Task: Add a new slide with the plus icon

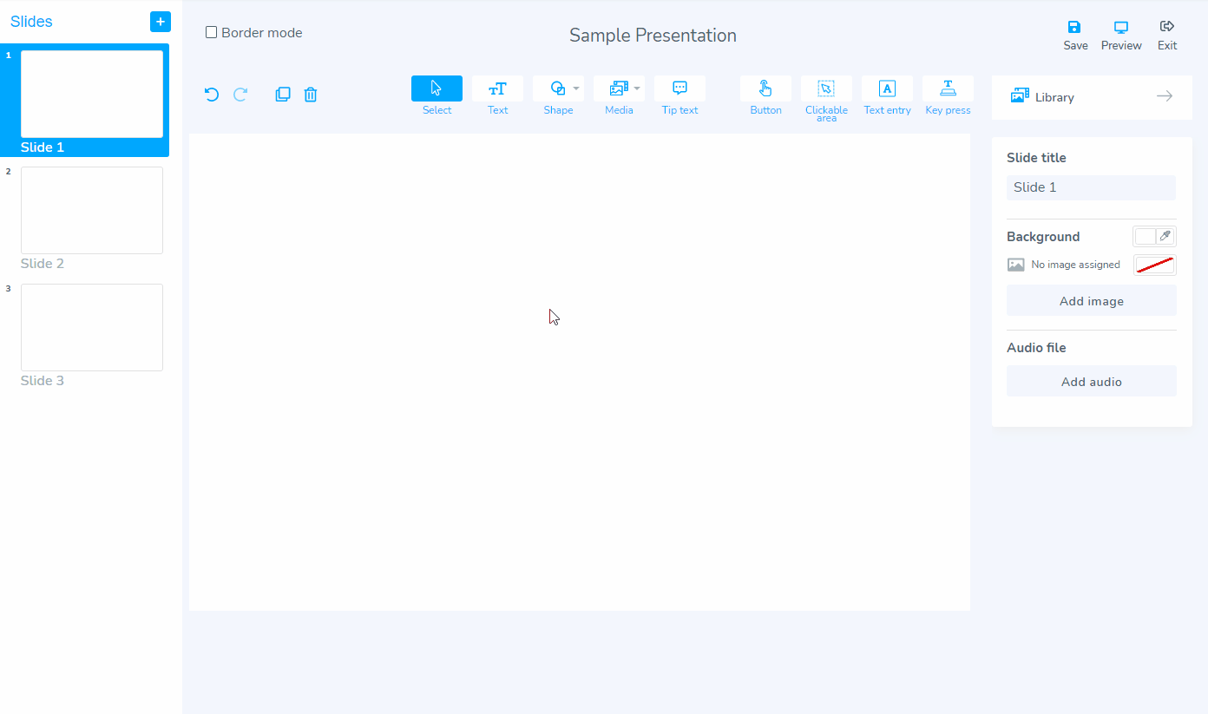Action: pos(161,22)
